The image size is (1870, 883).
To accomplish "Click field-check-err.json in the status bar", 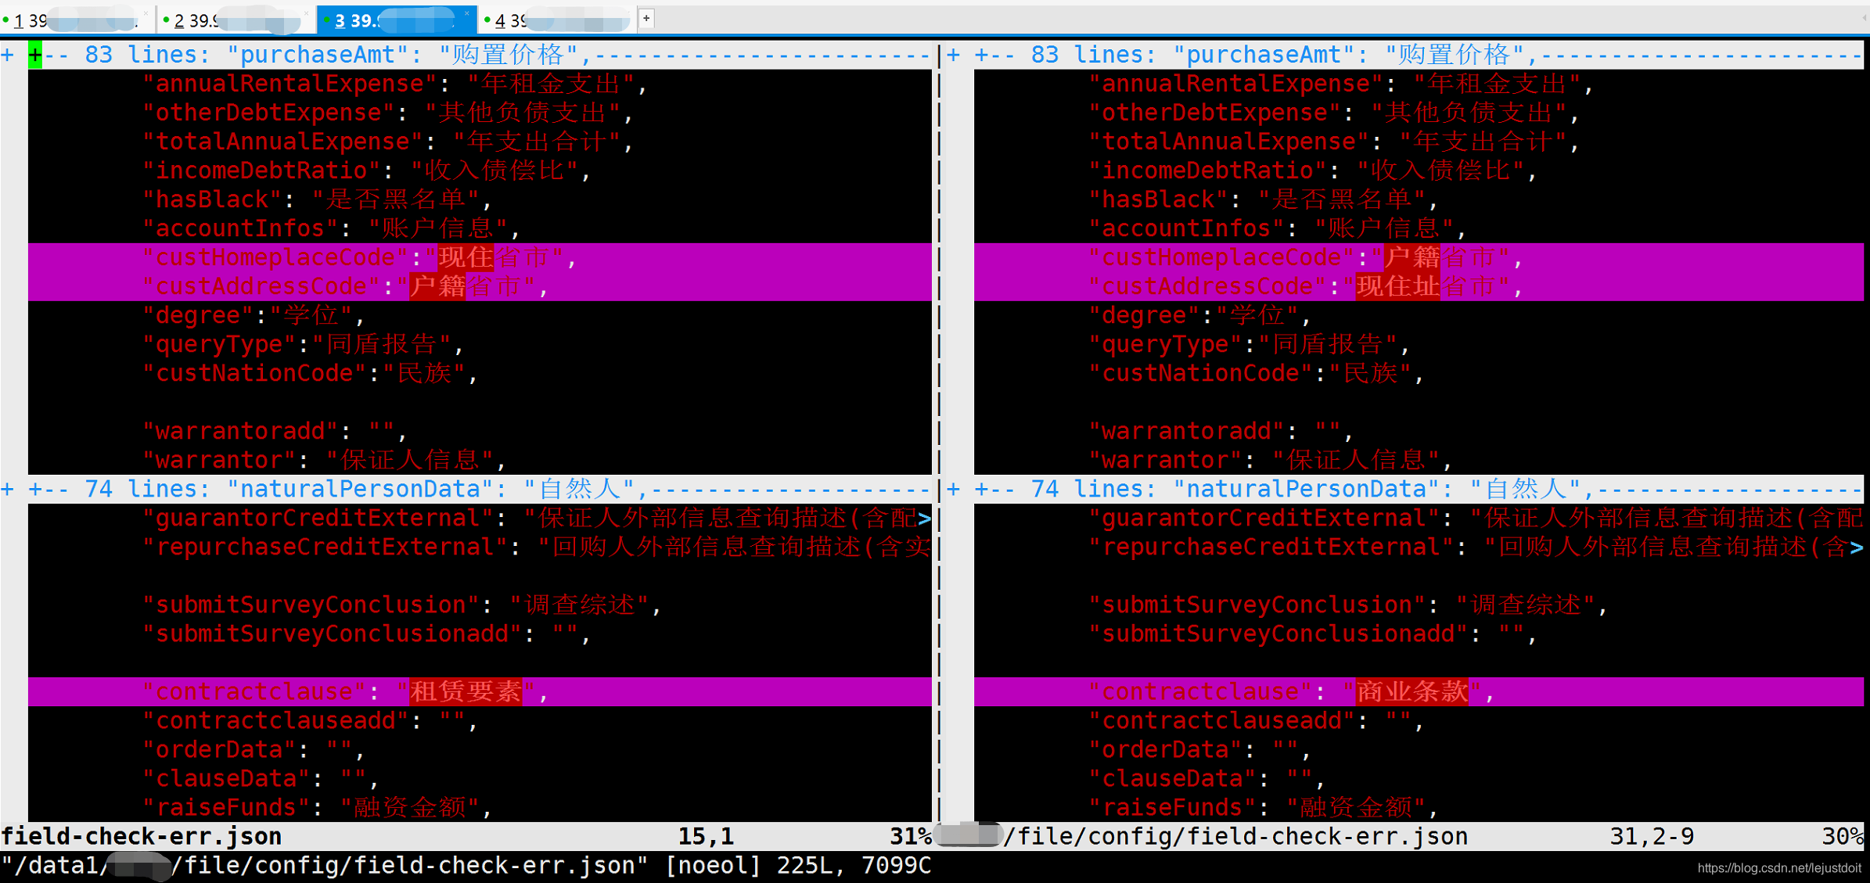I will point(141,835).
